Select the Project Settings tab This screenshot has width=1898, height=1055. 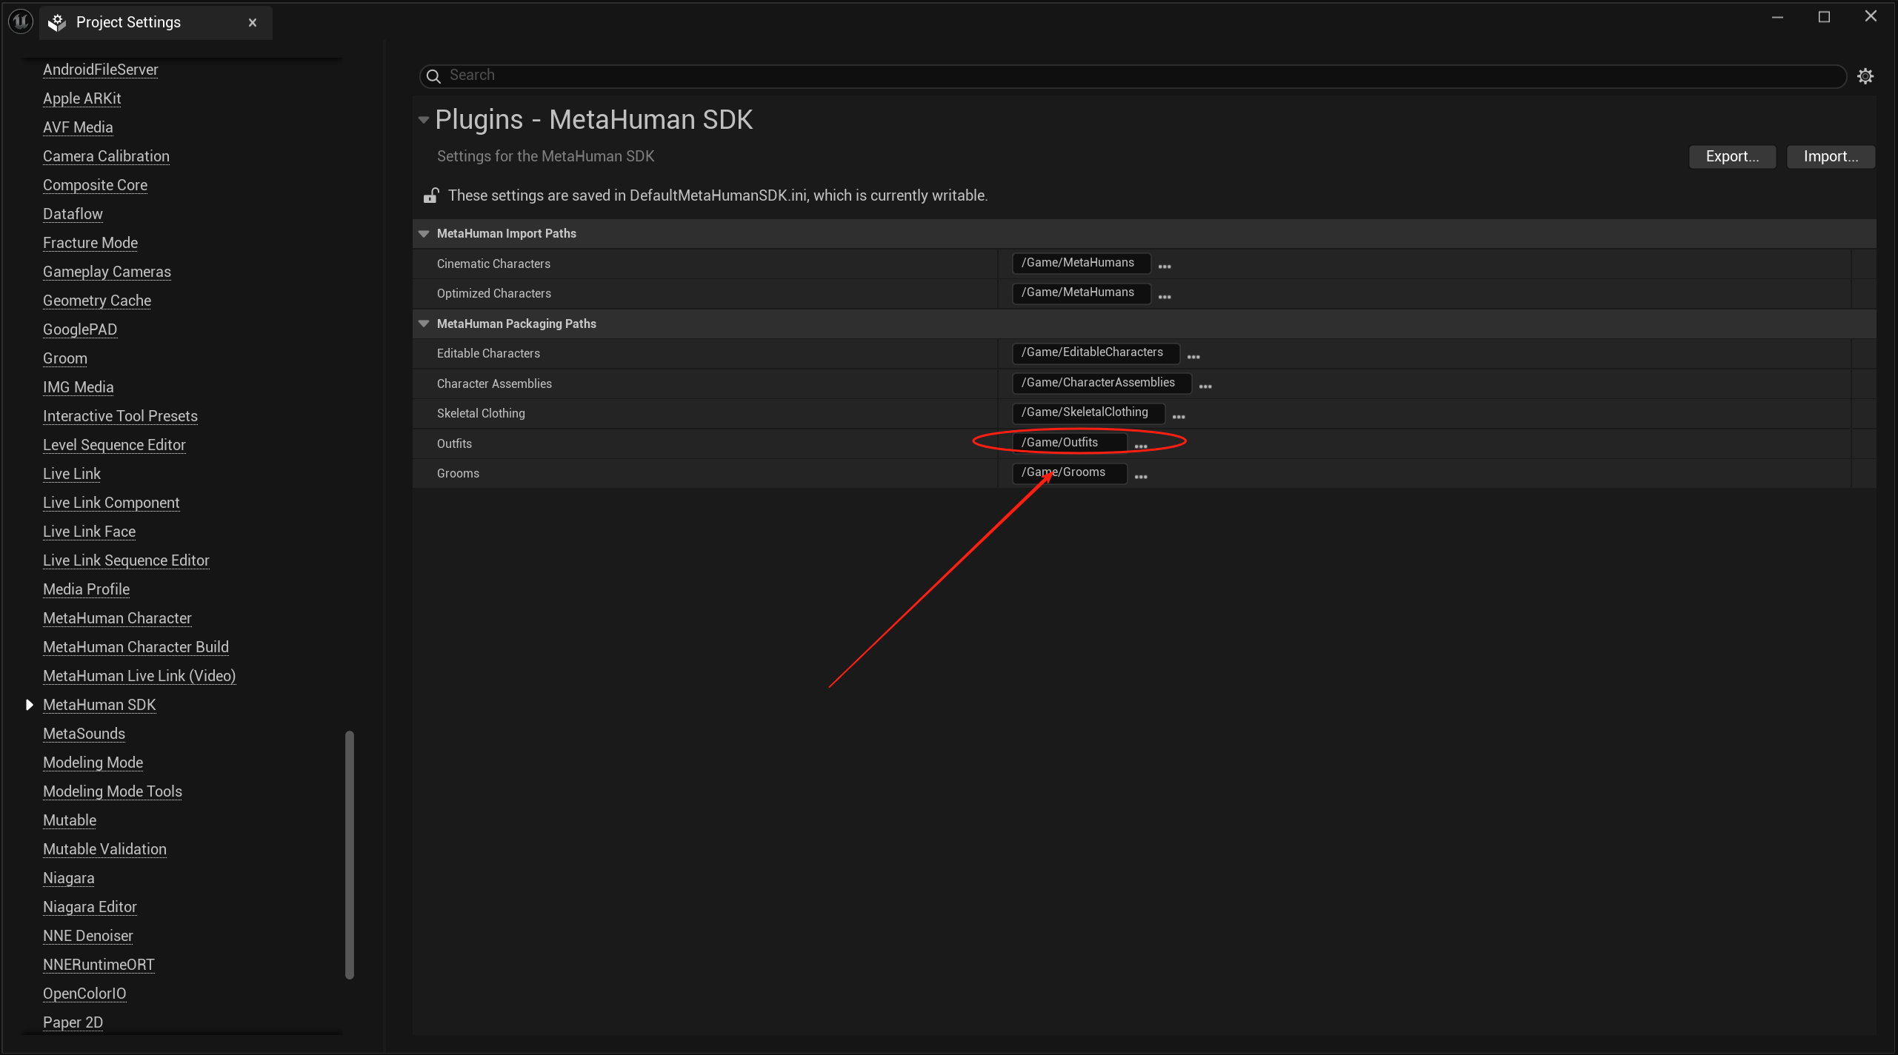click(x=128, y=22)
